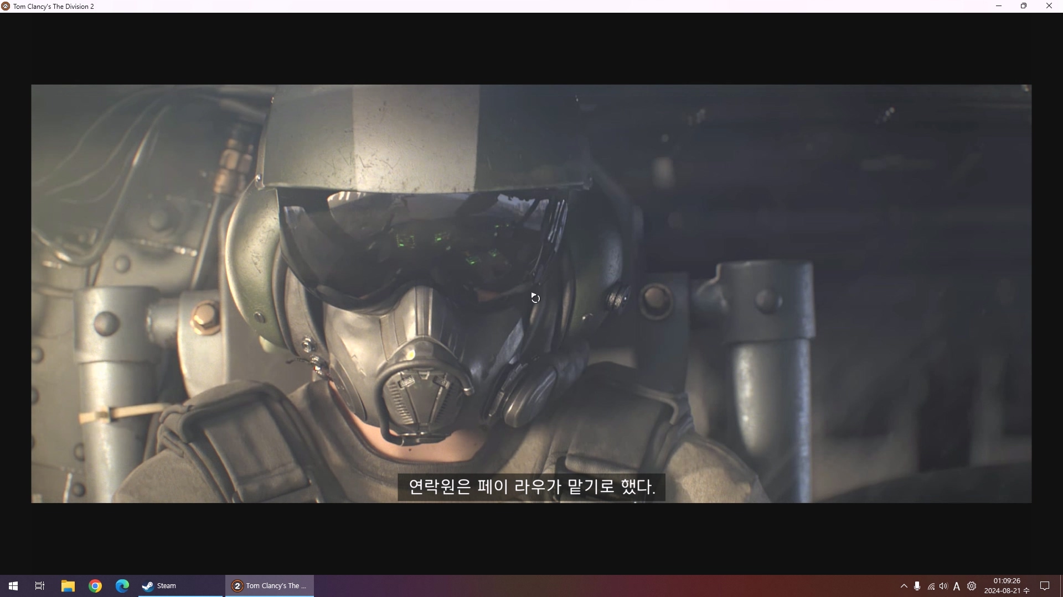Open the Action Center notifications

point(1045,586)
